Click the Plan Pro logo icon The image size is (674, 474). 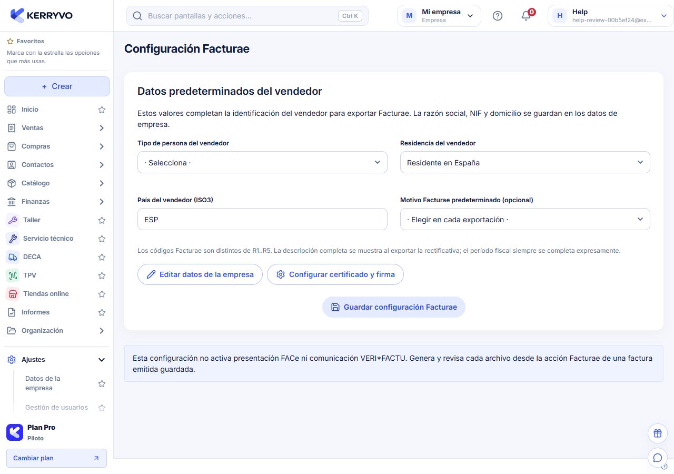pyautogui.click(x=15, y=432)
